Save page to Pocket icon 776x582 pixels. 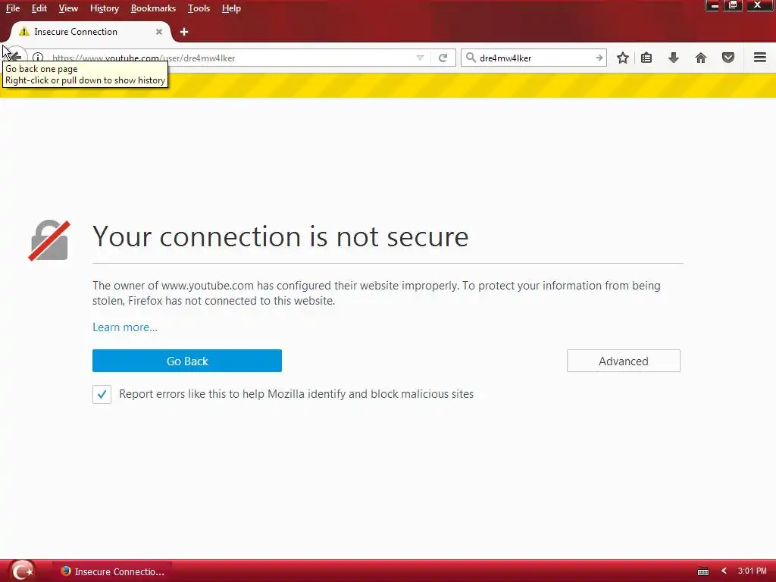click(728, 58)
